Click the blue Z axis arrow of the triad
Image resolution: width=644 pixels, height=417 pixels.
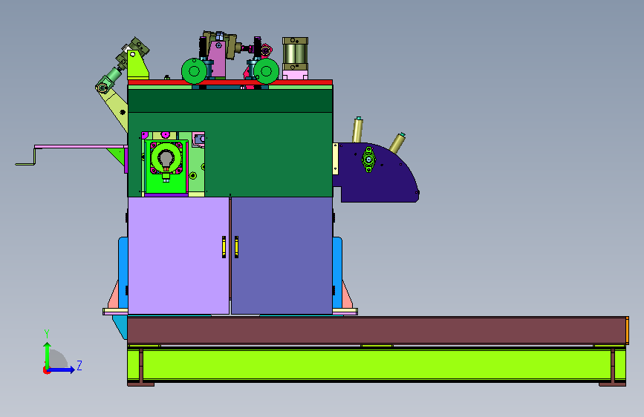[x=62, y=370]
